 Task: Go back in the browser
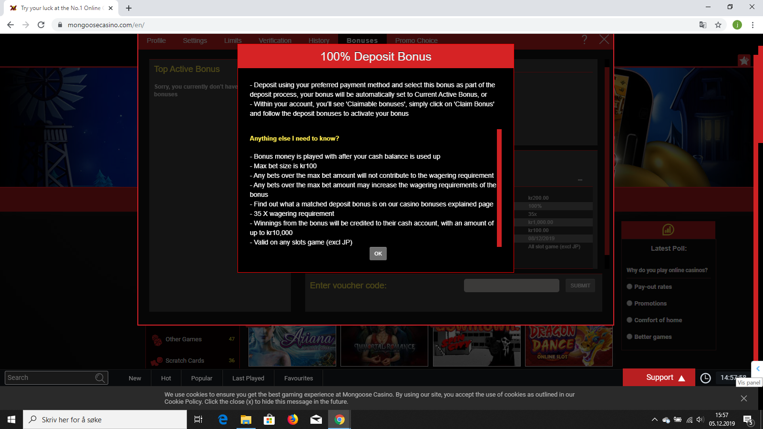tap(10, 25)
